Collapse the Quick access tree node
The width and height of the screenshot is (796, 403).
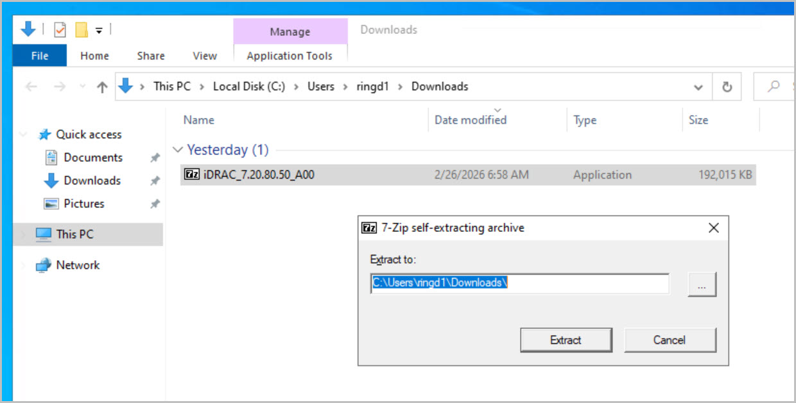(x=24, y=135)
